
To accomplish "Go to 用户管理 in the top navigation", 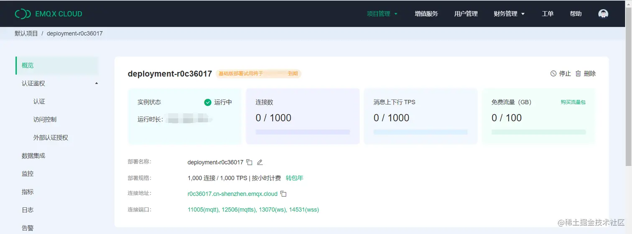I will pos(466,14).
